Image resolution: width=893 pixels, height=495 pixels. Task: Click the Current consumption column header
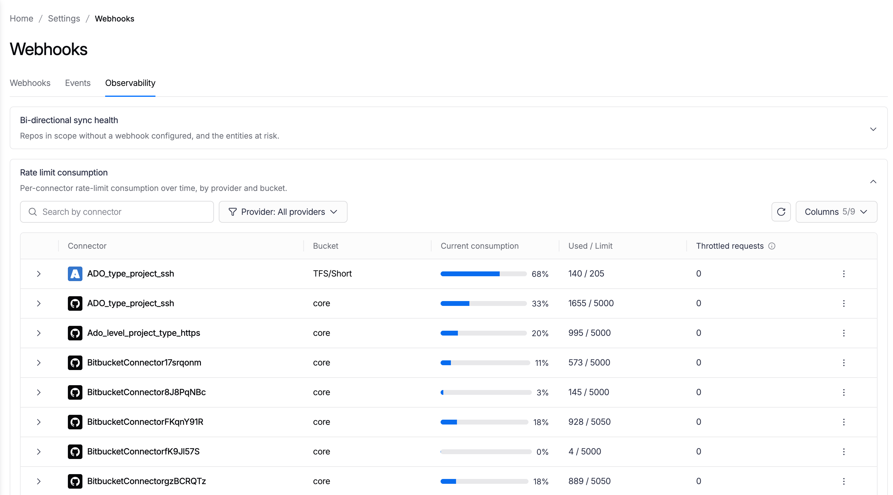[479, 246]
